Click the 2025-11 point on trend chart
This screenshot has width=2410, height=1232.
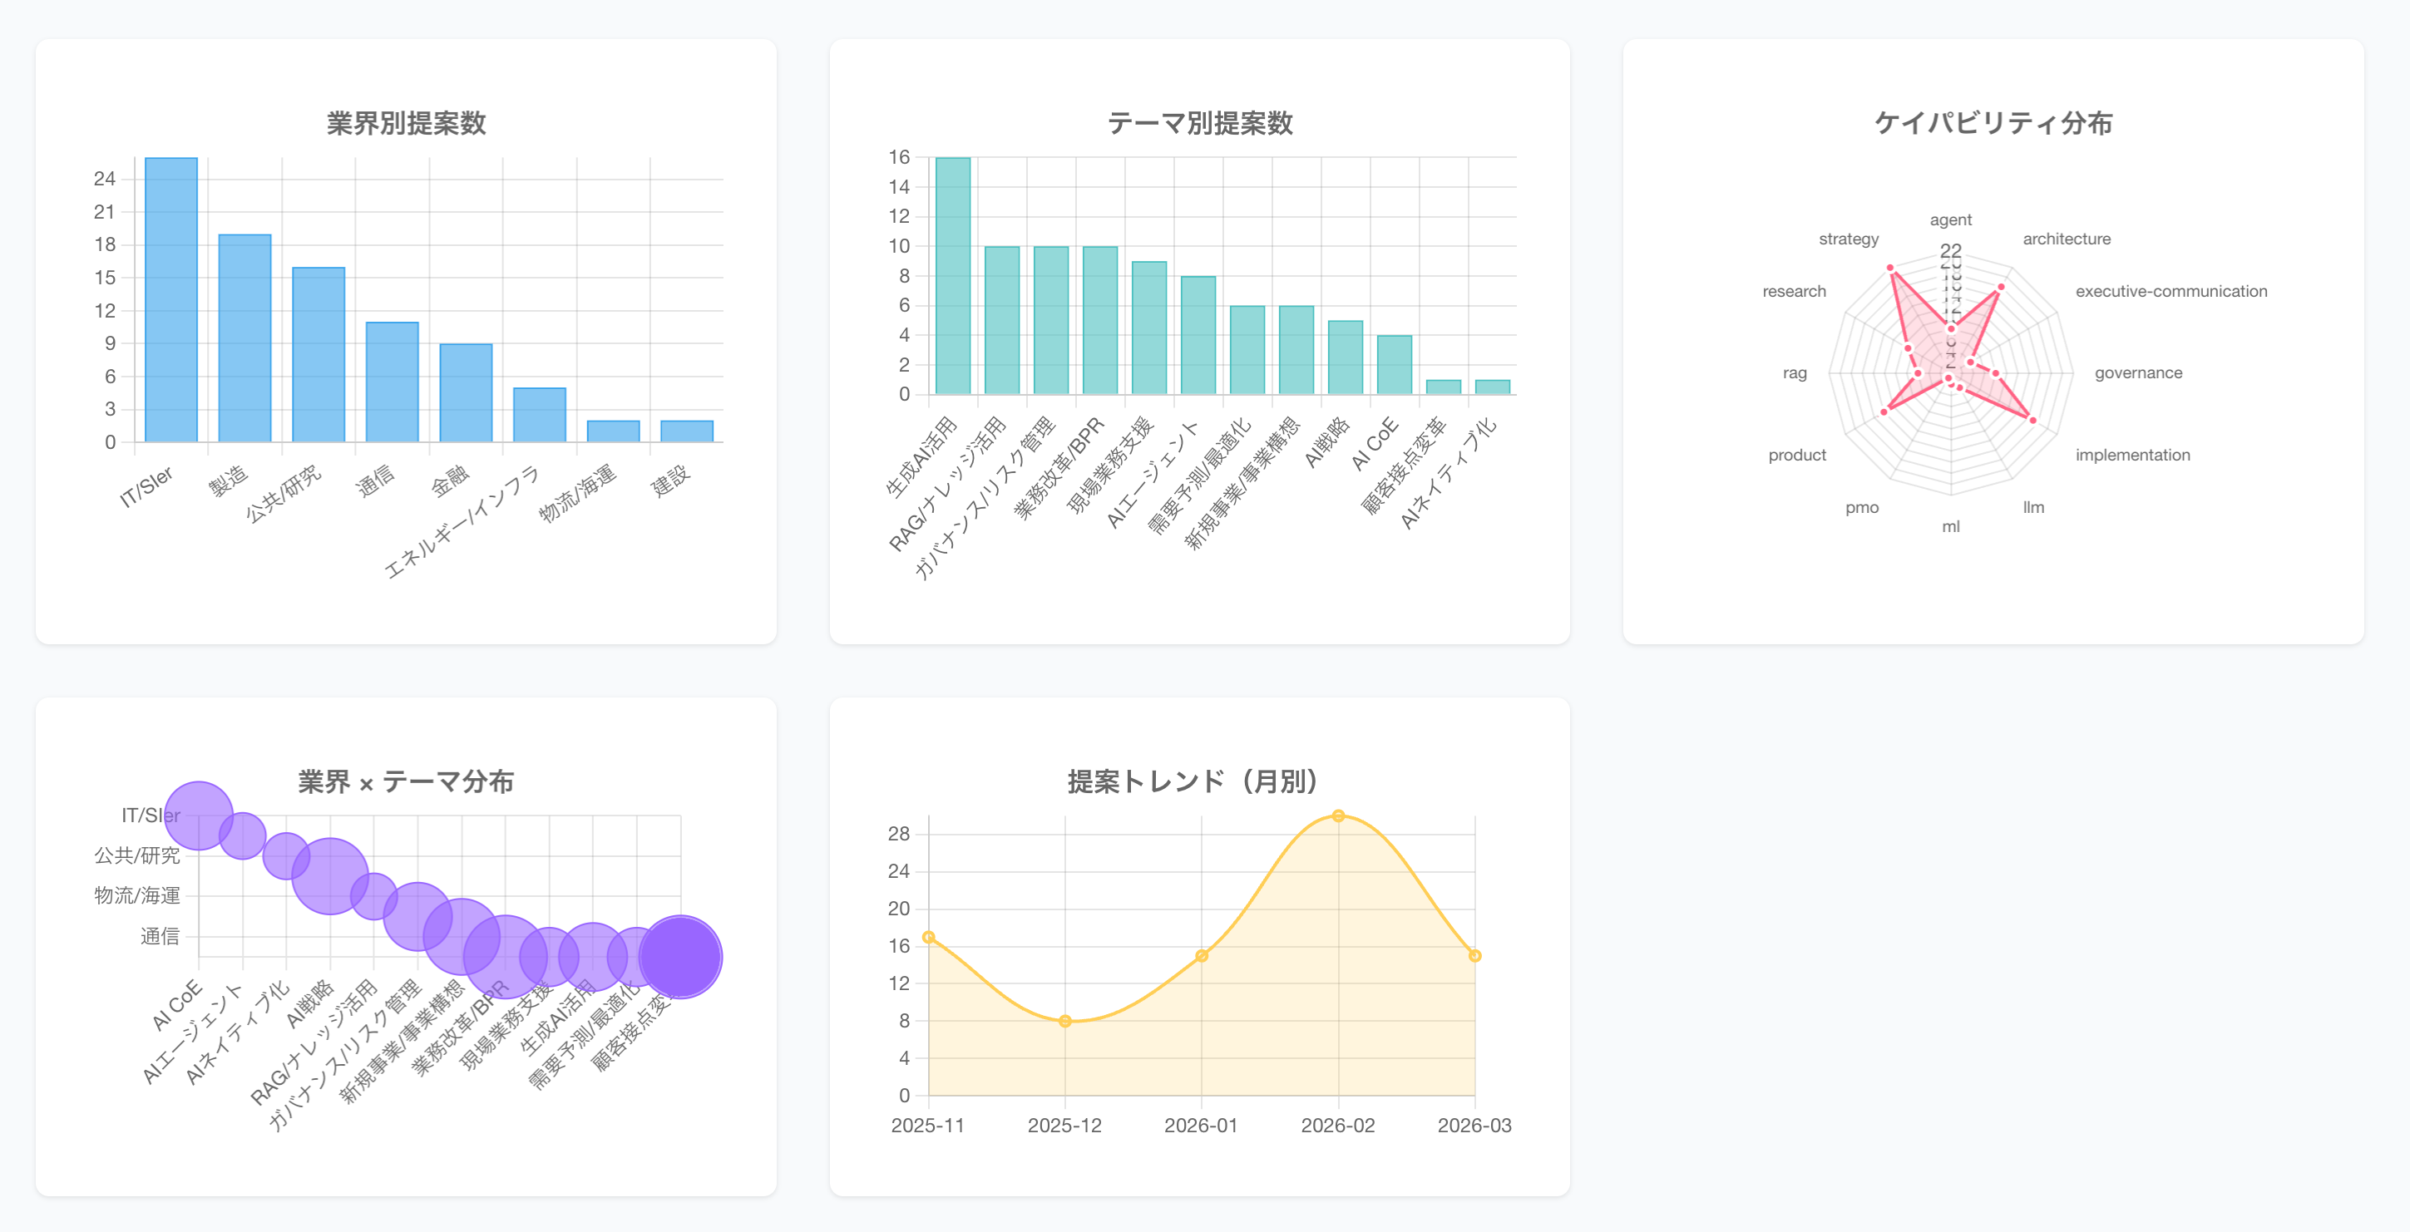click(928, 936)
